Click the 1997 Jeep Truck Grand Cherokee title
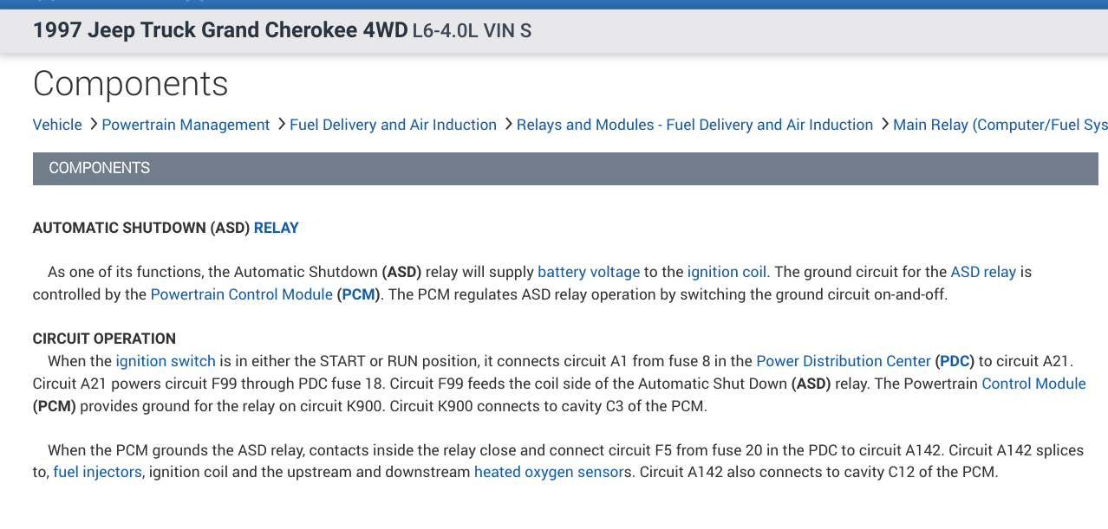This screenshot has width=1108, height=529. click(219, 31)
